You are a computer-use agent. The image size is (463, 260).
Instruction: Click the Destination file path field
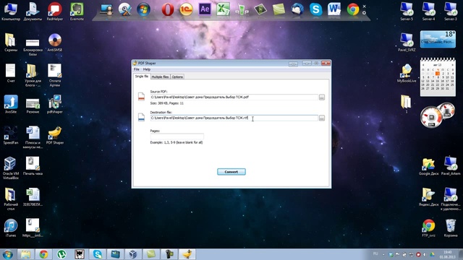[234, 118]
